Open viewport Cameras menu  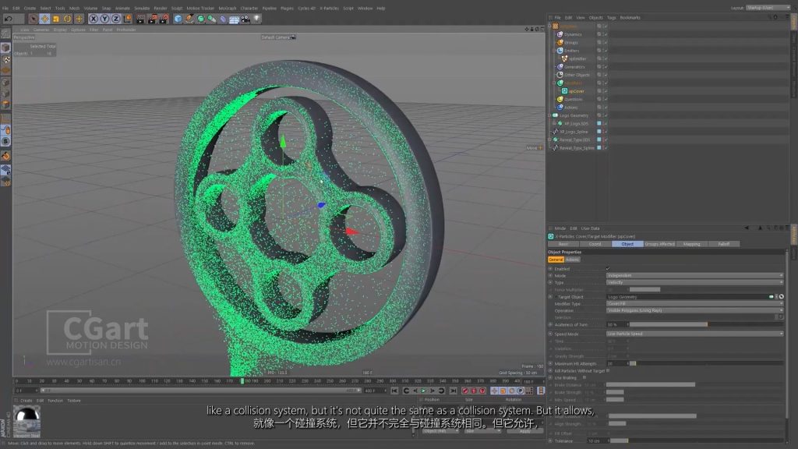[x=42, y=30]
